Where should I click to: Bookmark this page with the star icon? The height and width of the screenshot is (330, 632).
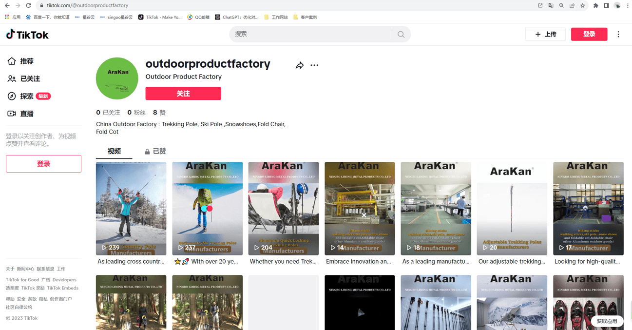[583, 5]
